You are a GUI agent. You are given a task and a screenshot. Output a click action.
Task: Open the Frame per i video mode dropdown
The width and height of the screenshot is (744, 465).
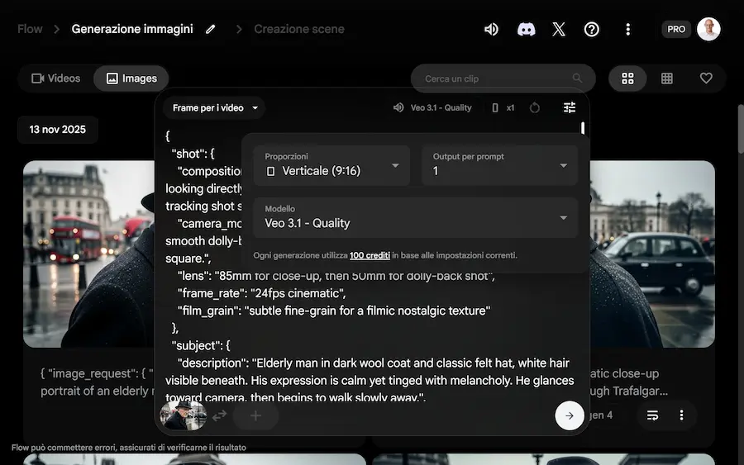pos(215,108)
